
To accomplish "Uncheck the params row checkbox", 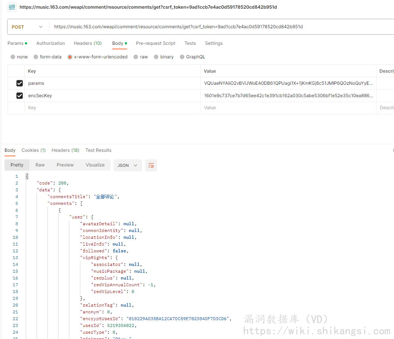I will coord(20,83).
